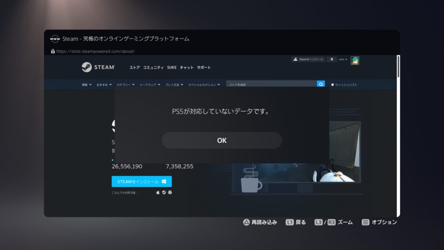Click the notification bell icon
The width and height of the screenshot is (444, 250).
(332, 59)
